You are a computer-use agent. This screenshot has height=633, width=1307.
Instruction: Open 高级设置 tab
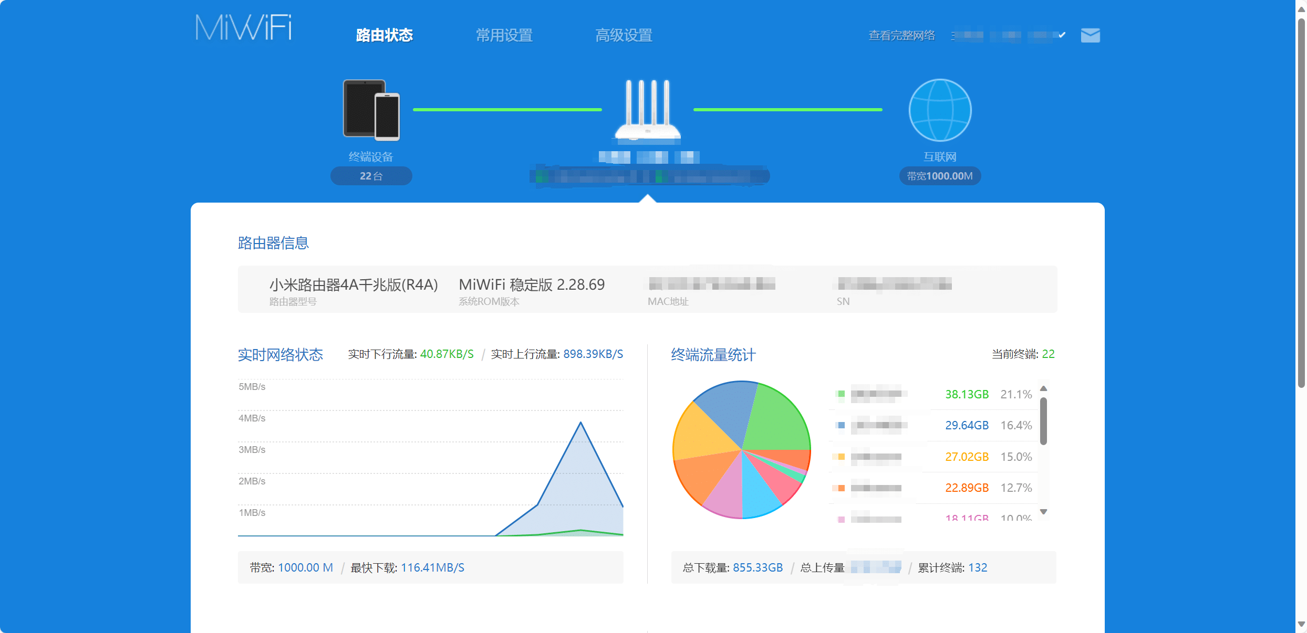pyautogui.click(x=624, y=35)
